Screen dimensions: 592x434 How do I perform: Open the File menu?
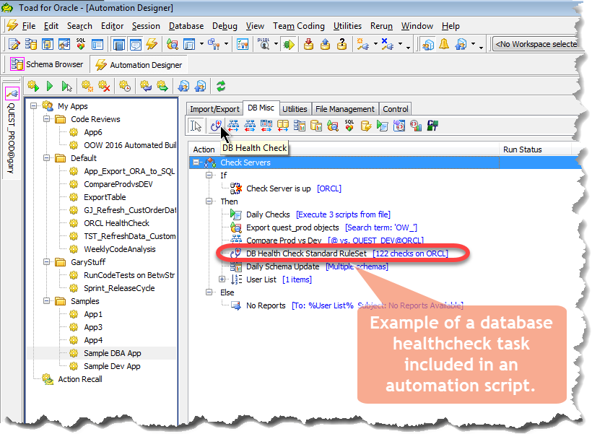tap(29, 26)
